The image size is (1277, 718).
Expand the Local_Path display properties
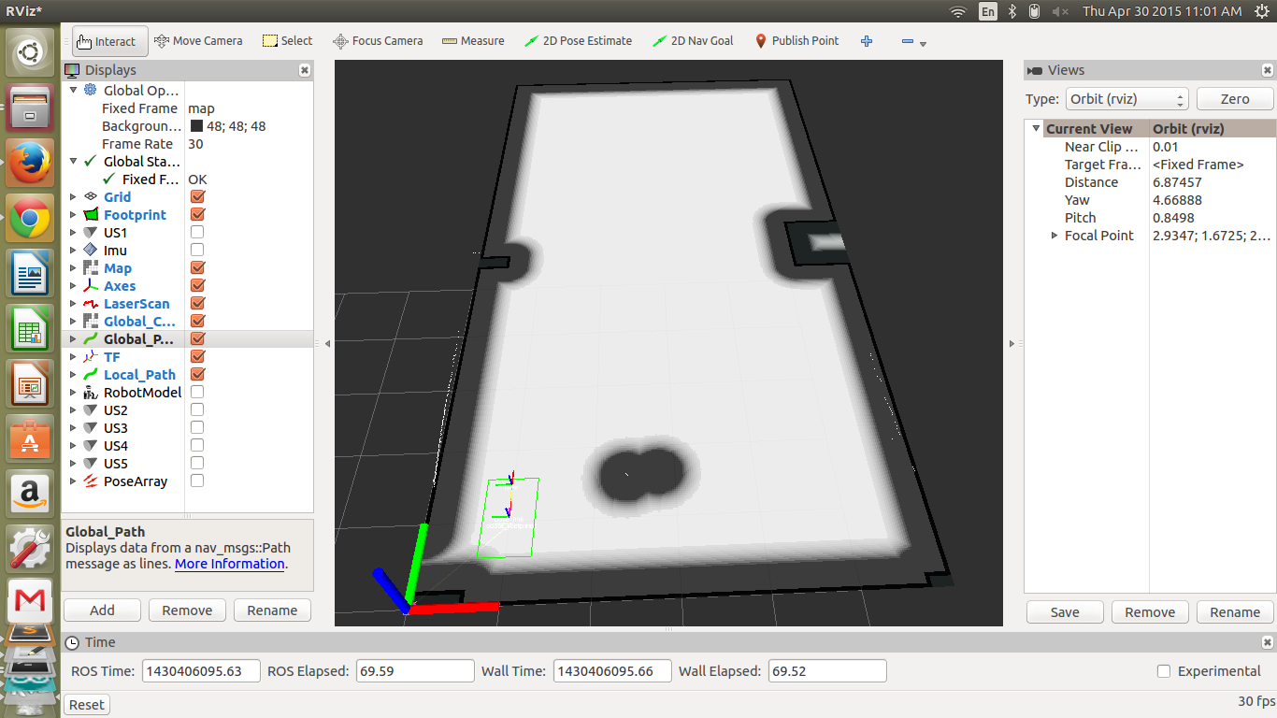[74, 374]
